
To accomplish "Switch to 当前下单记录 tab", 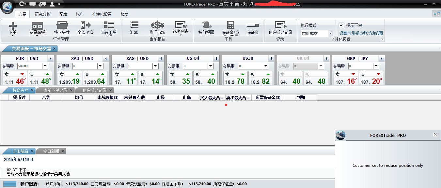I will point(55,90).
